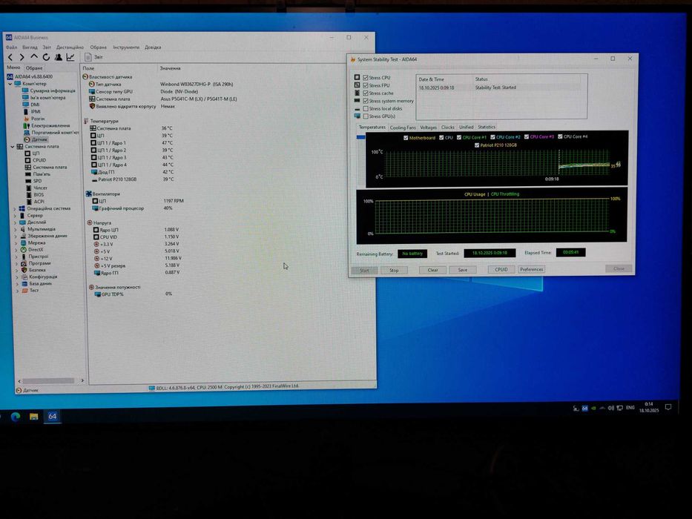692x519 pixels.
Task: Uncheck the Stress FPU checkbox
Action: tap(366, 85)
